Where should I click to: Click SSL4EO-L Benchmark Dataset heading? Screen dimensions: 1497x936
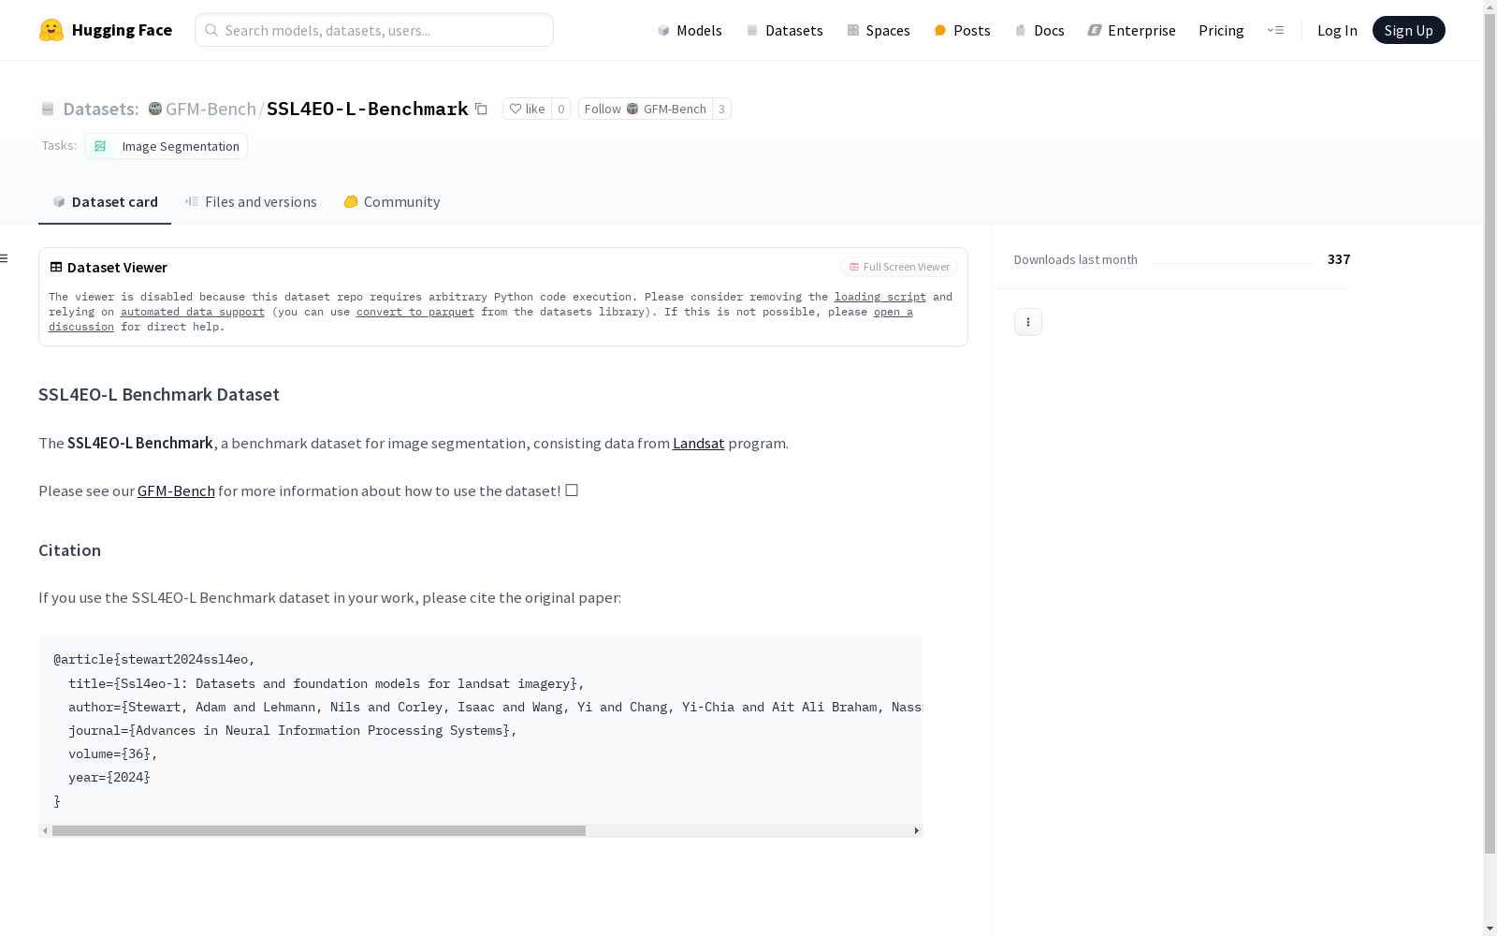(159, 394)
